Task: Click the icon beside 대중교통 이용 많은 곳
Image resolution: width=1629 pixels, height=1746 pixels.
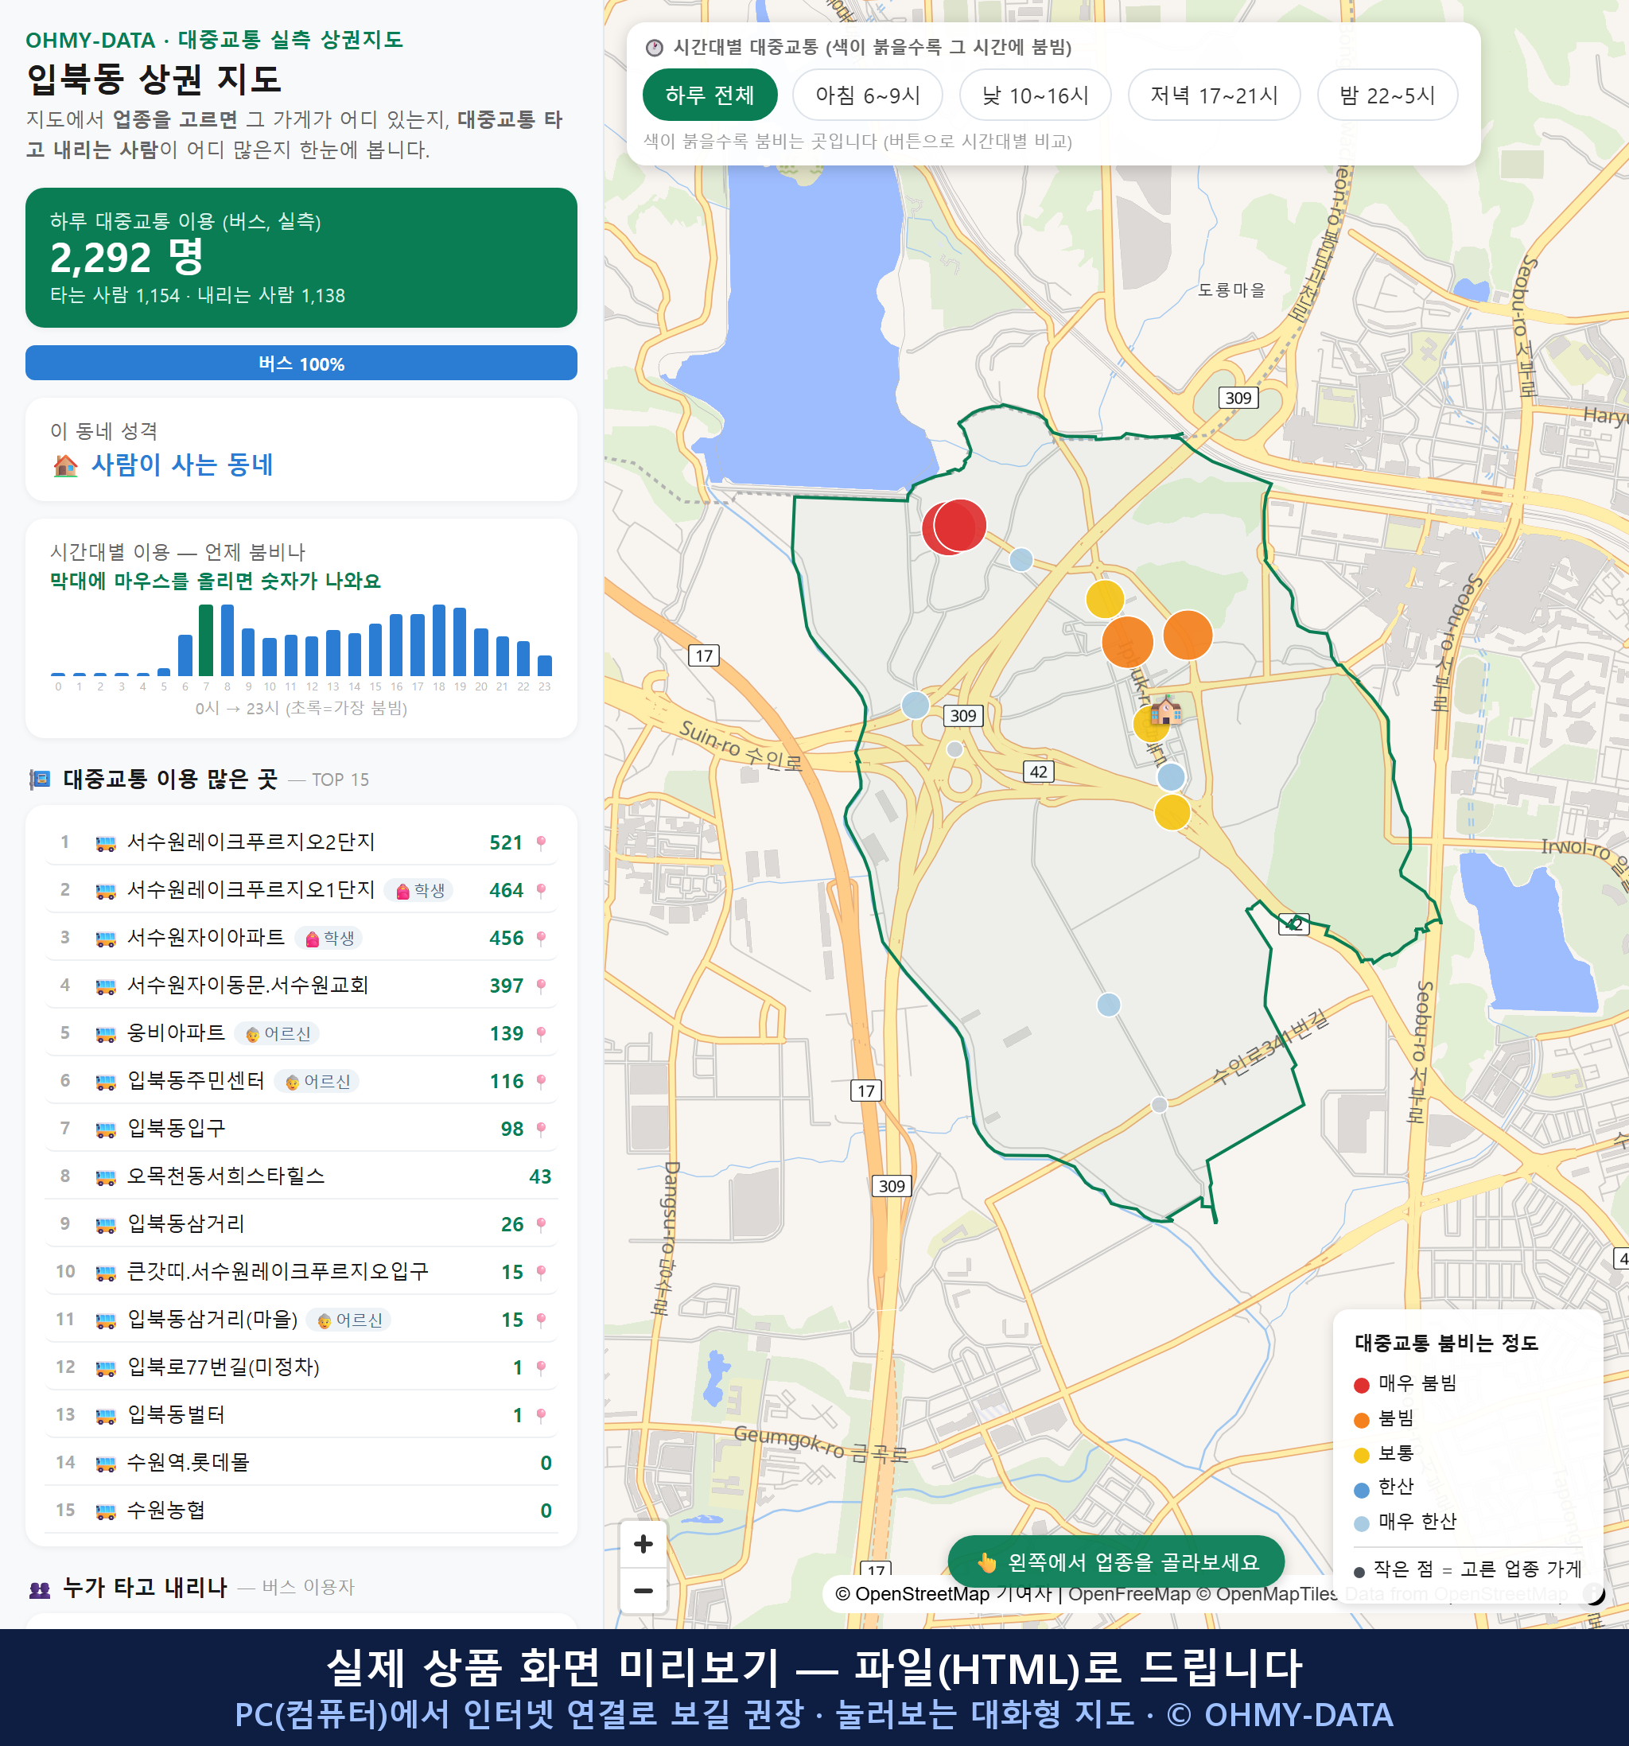Action: pos(40,779)
